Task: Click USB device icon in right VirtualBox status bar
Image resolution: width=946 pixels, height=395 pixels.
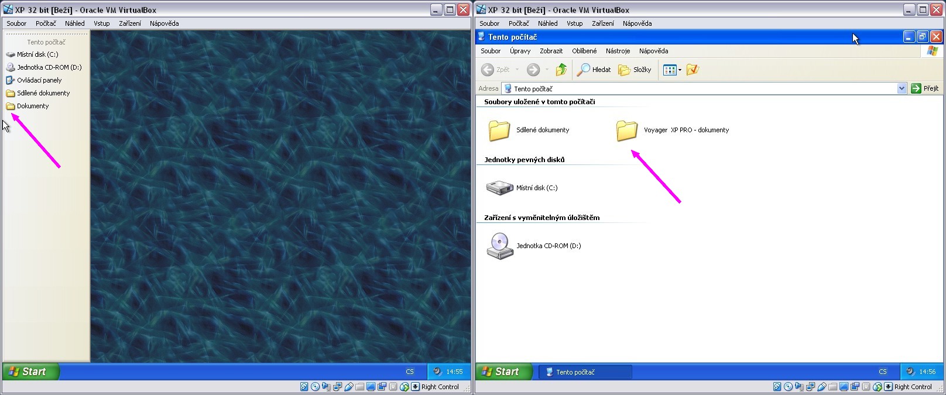Action: pyautogui.click(x=821, y=387)
